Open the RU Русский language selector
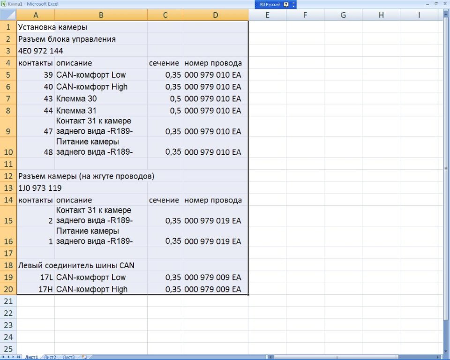This screenshot has height=360, width=450. click(x=270, y=4)
